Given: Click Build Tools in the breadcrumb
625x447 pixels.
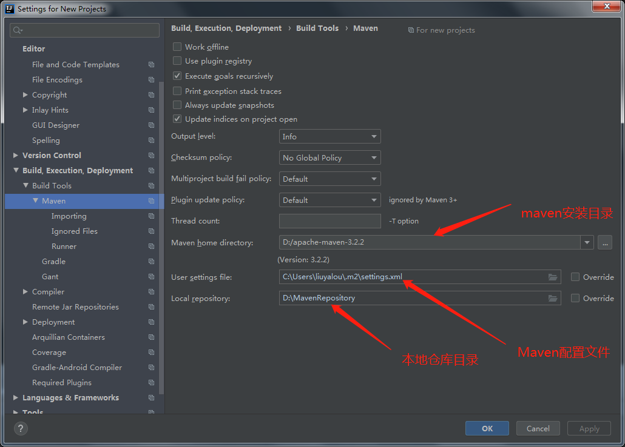Looking at the screenshot, I should tap(317, 28).
